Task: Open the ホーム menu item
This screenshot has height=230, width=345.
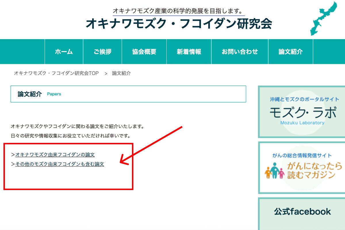Action: pyautogui.click(x=64, y=52)
